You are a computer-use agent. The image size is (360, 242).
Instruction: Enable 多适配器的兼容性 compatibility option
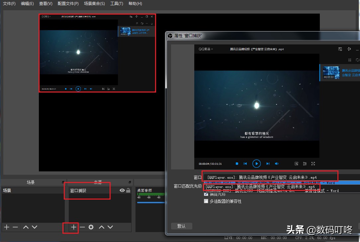coord(206,201)
